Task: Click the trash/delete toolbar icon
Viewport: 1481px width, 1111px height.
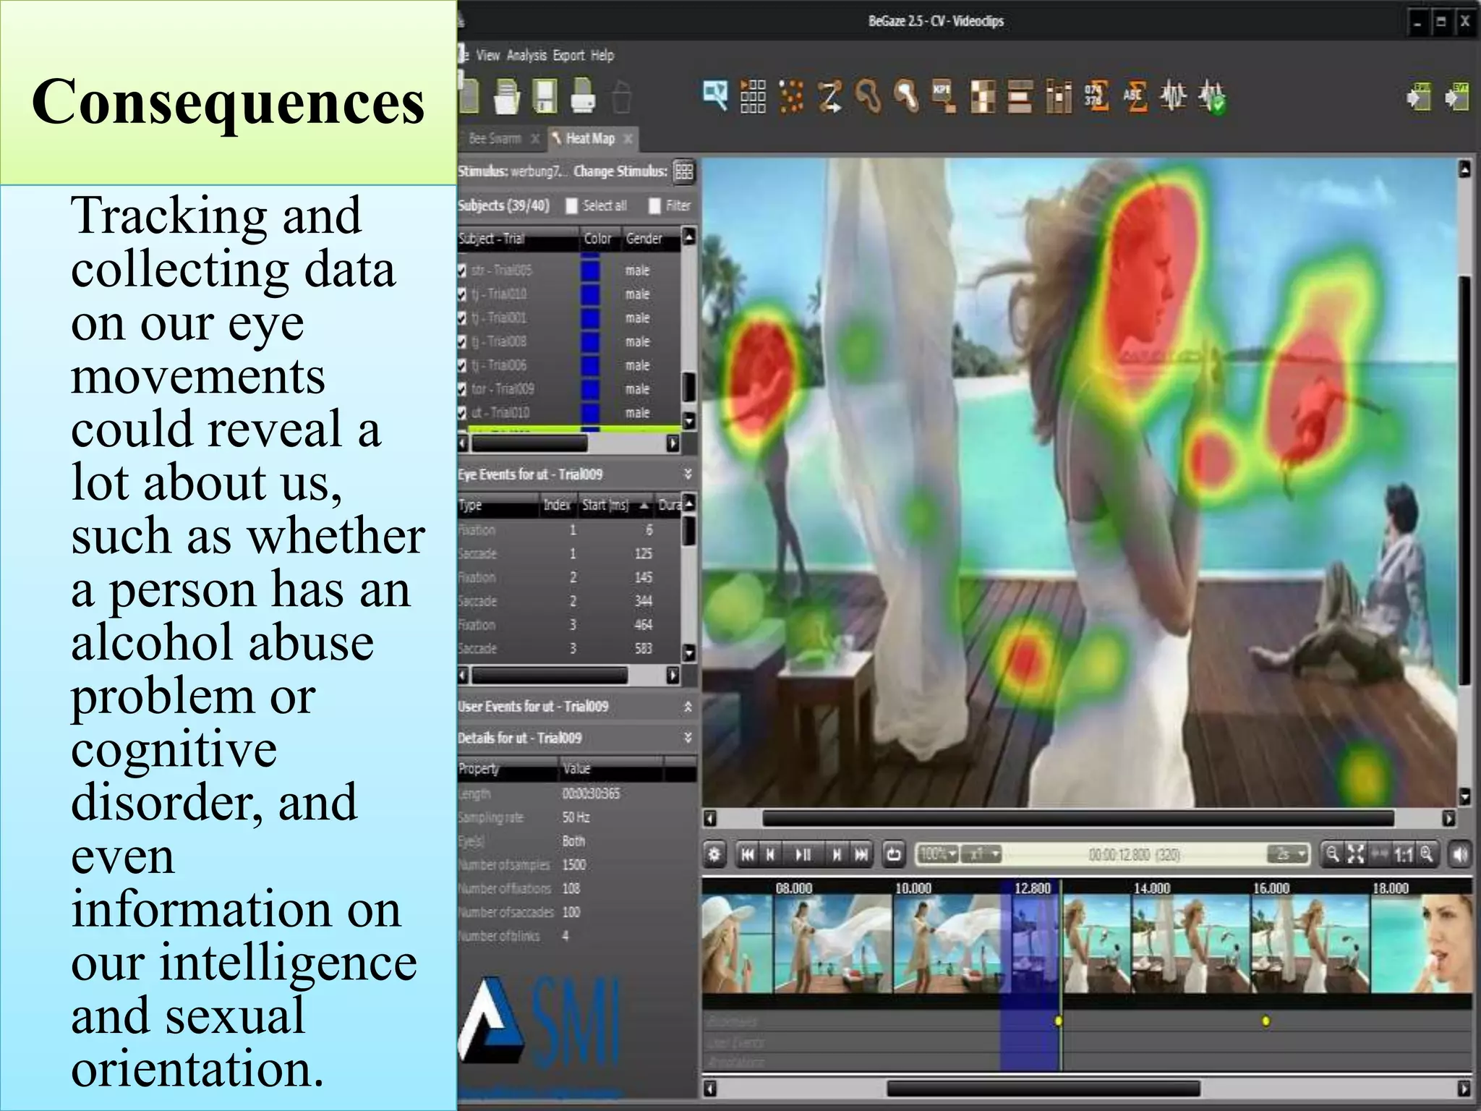Action: pos(621,97)
